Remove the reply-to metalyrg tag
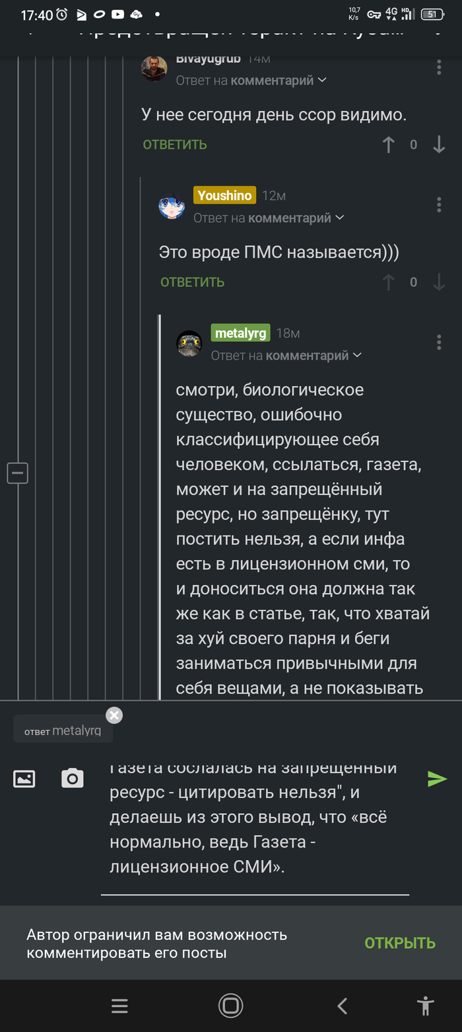The height and width of the screenshot is (1032, 462). pyautogui.click(x=114, y=715)
